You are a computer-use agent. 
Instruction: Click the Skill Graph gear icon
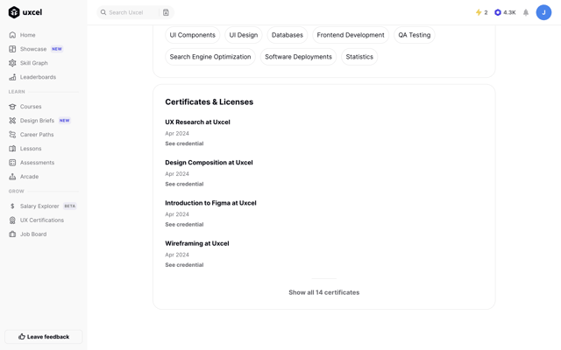tap(12, 63)
